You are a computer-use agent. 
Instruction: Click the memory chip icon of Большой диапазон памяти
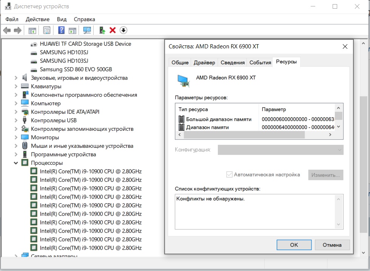(181, 119)
